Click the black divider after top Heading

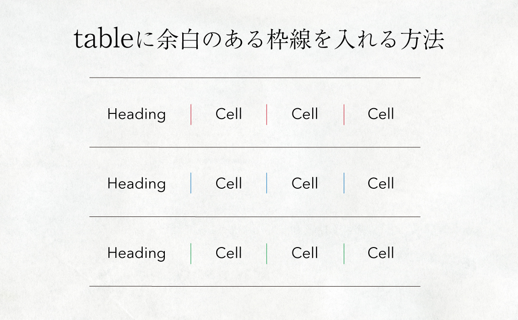(191, 114)
